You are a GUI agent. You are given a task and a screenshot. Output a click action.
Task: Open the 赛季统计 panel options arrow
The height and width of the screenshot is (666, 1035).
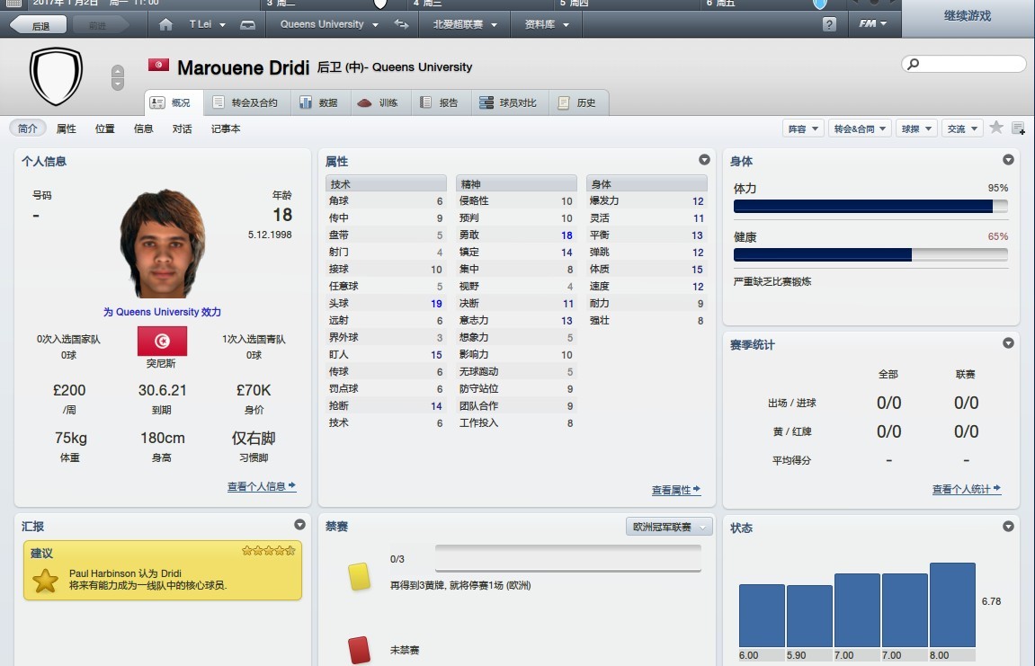pos(1008,343)
